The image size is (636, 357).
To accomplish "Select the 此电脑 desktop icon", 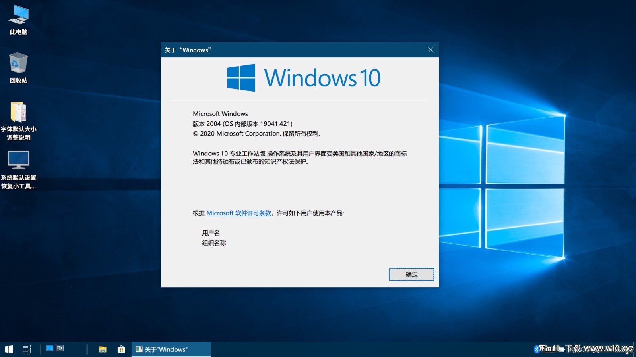I will point(19,20).
